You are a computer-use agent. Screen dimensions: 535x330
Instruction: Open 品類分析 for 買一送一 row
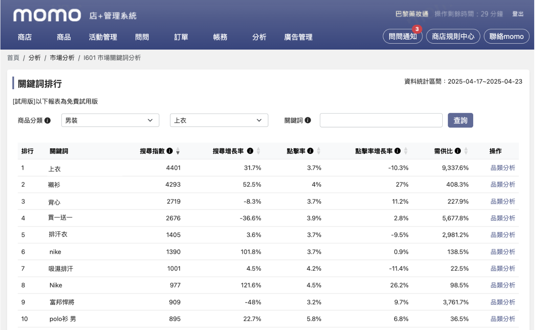coord(503,218)
